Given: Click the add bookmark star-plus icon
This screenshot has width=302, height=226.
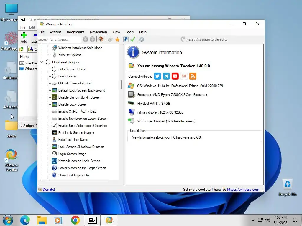Looking at the screenshot, I should [110, 40].
